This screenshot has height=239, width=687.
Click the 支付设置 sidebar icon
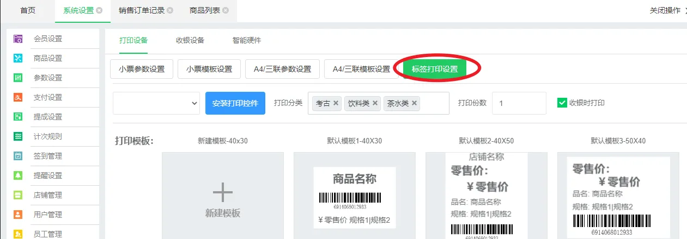pyautogui.click(x=18, y=98)
